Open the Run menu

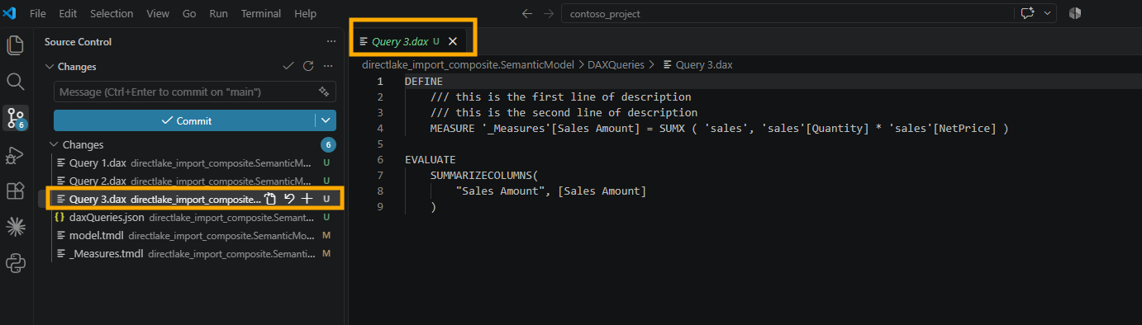(219, 13)
